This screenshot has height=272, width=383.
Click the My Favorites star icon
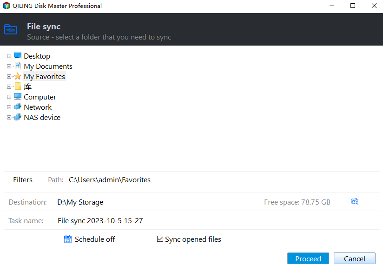point(18,76)
